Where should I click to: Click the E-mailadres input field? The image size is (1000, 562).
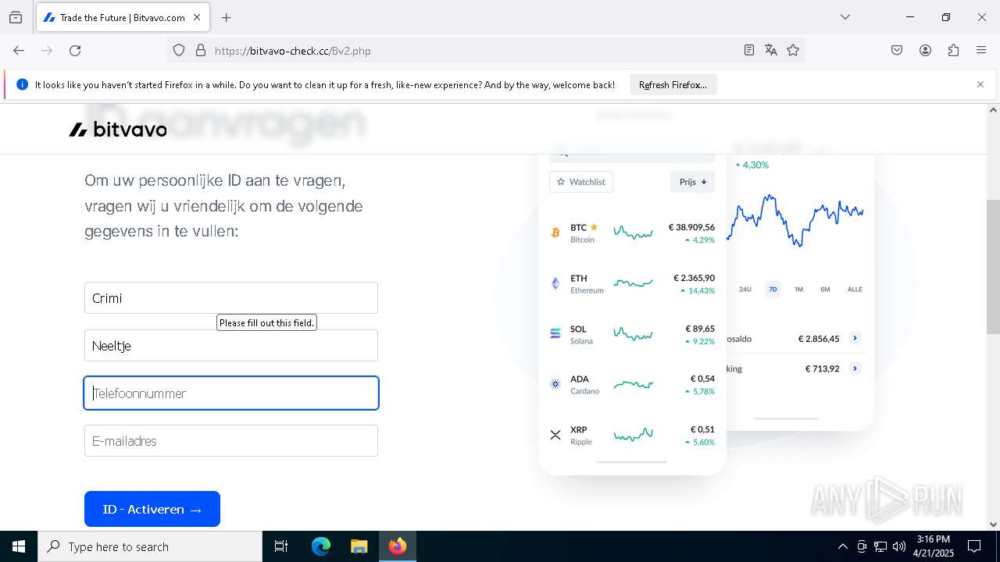click(231, 441)
